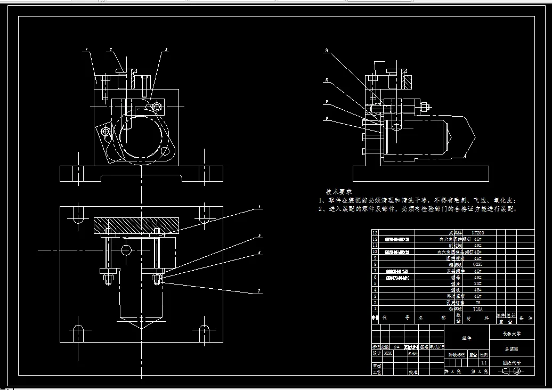Select material Q235 in row 8
Viewport: 552px width, 390px height.
click(478, 264)
